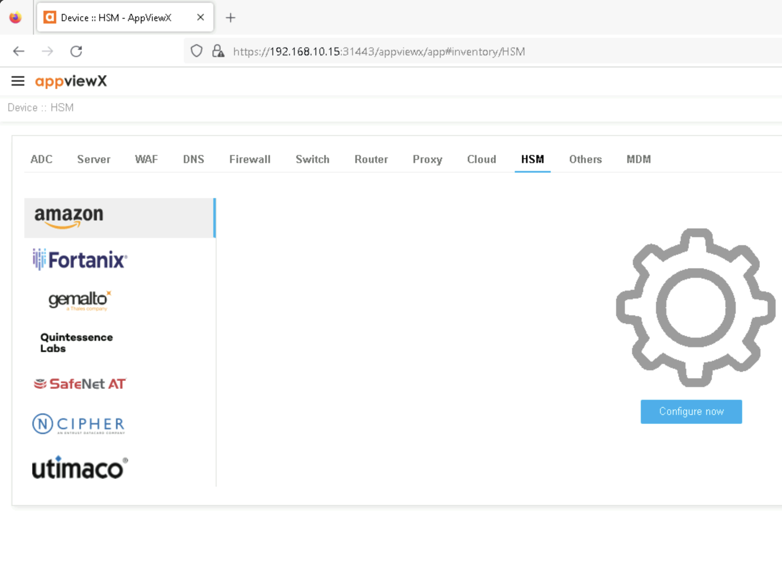
Task: Open a new browser tab
Action: pyautogui.click(x=230, y=18)
